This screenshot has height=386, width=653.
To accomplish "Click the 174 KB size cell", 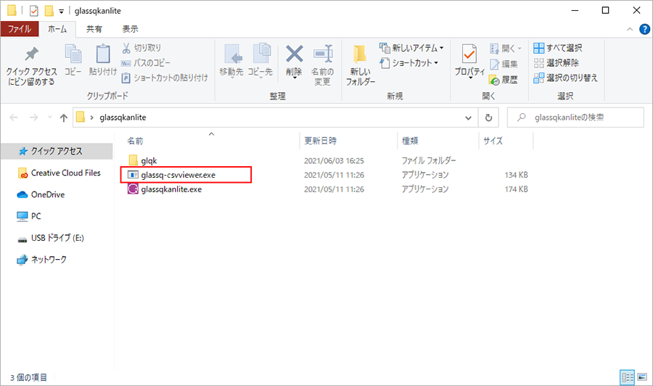I will [516, 189].
